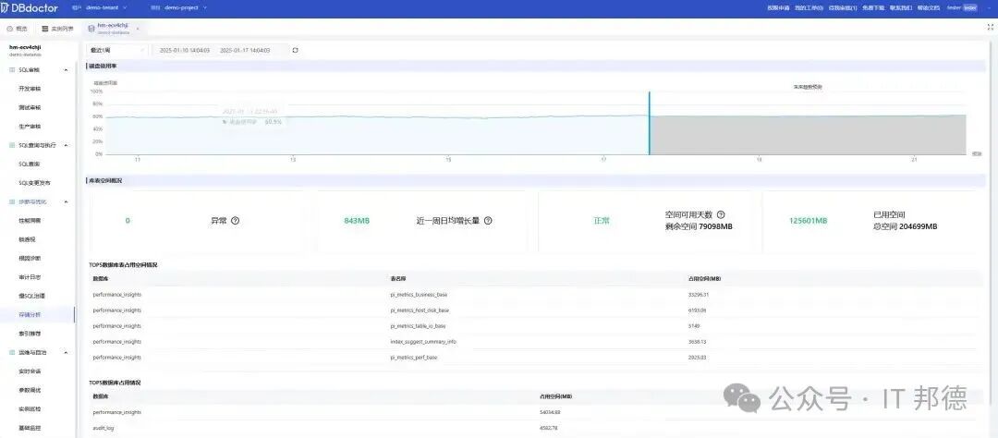998x438 pixels.
Task: Toggle fullscreen mode icon
Action: coord(991,28)
